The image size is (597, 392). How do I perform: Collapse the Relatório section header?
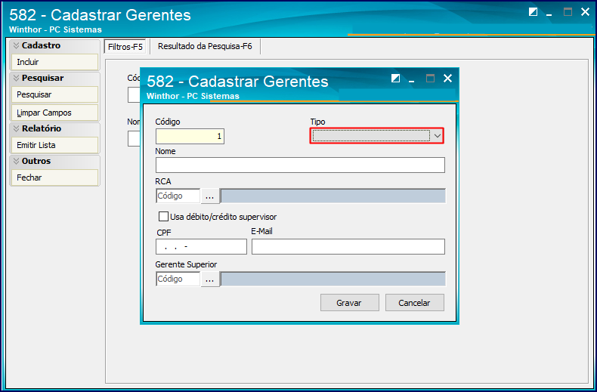55,128
